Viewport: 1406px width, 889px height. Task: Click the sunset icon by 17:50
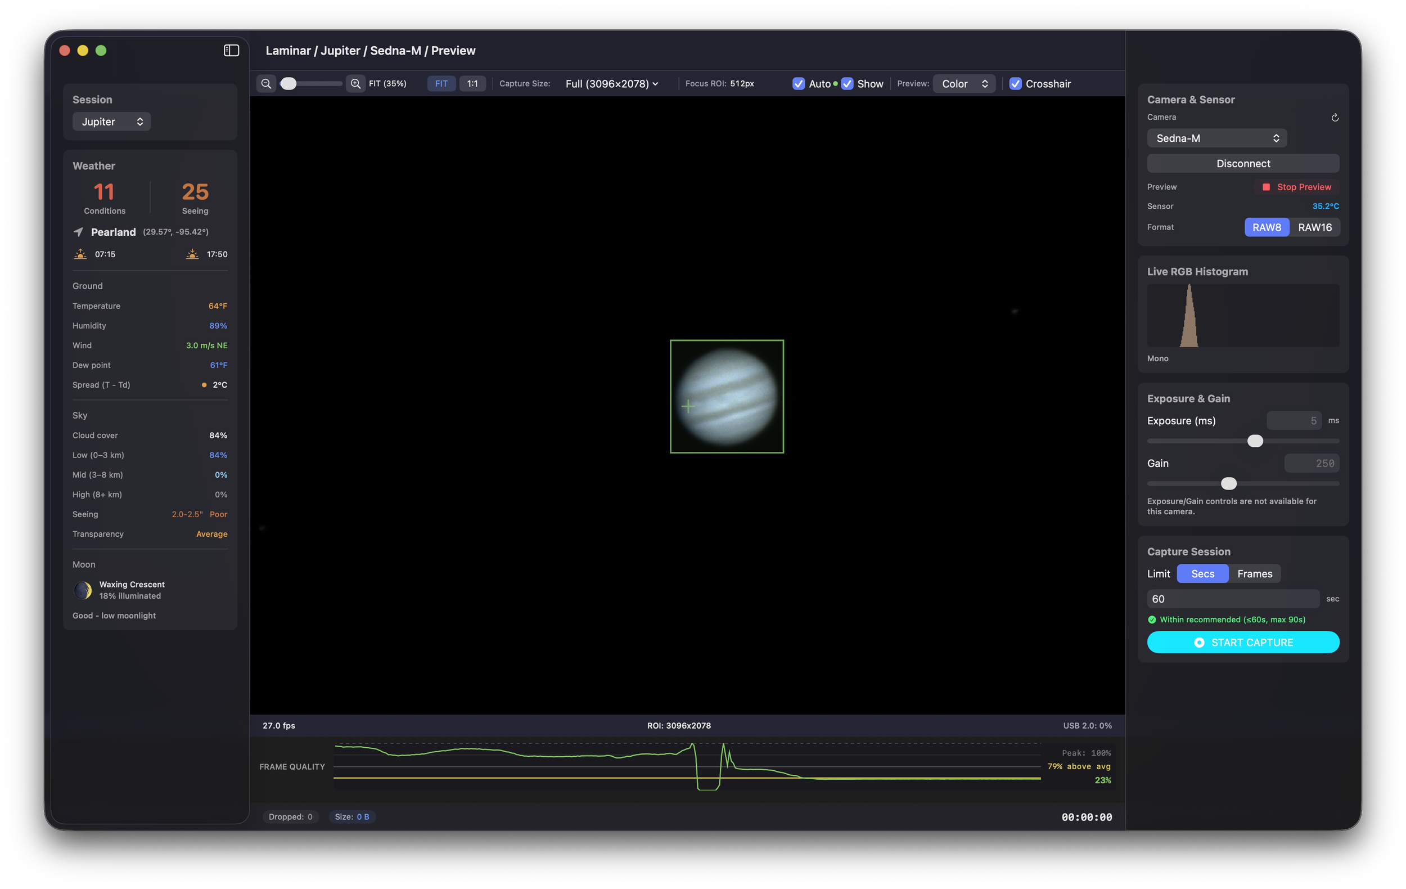(x=192, y=254)
